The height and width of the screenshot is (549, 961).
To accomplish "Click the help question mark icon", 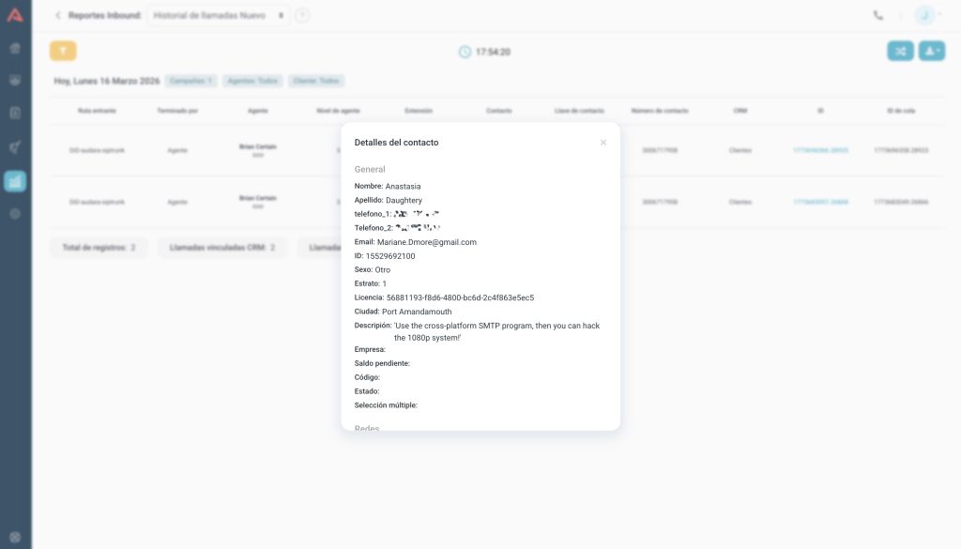I will tap(302, 15).
